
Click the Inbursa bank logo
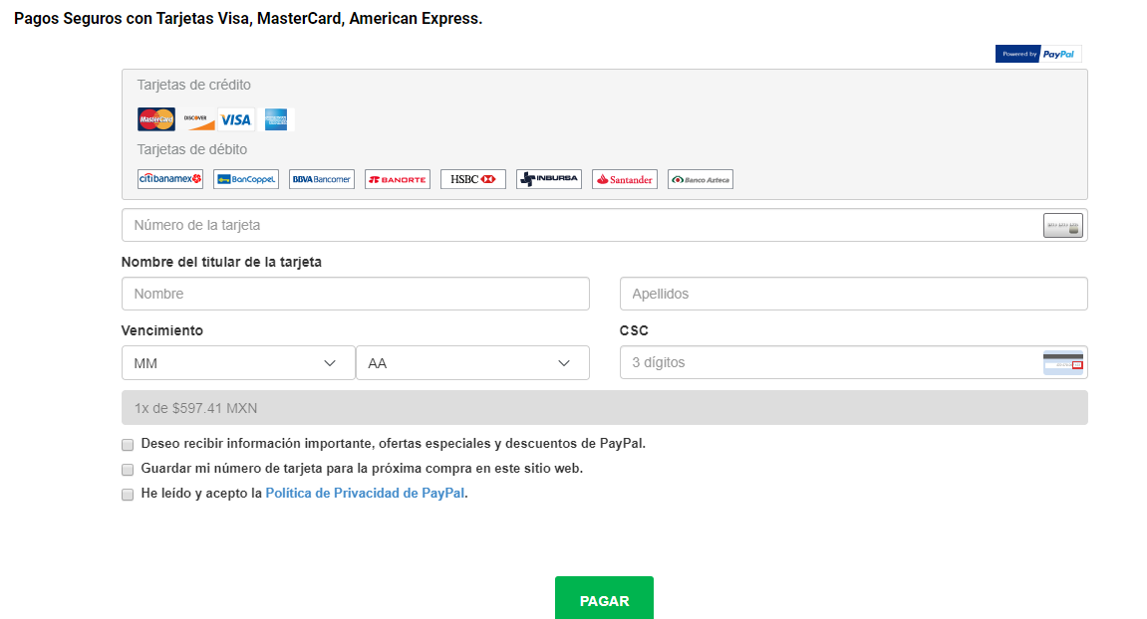pyautogui.click(x=549, y=179)
